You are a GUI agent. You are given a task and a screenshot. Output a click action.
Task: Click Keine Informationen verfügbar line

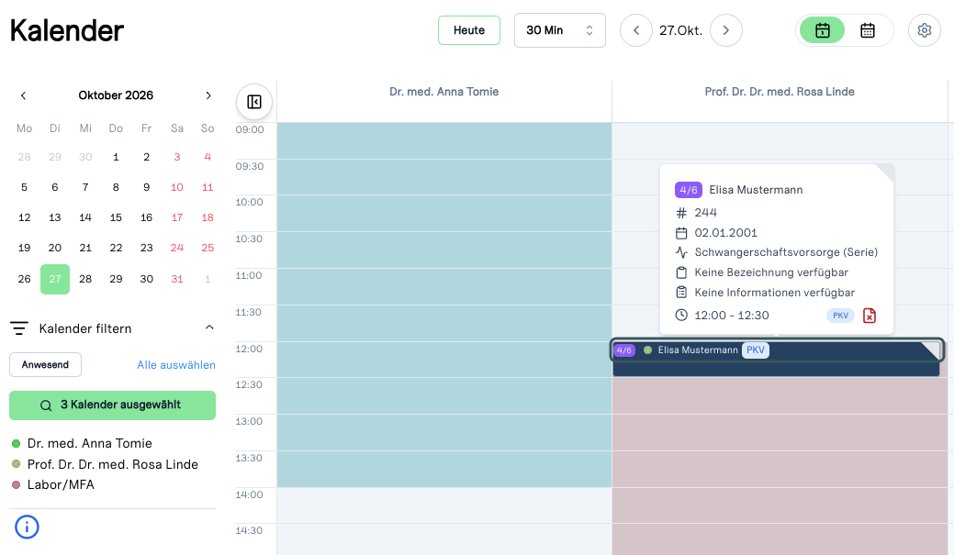(x=775, y=293)
